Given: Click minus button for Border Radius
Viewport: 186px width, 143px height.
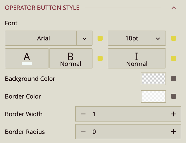Looking at the screenshot, I should pos(83,132).
